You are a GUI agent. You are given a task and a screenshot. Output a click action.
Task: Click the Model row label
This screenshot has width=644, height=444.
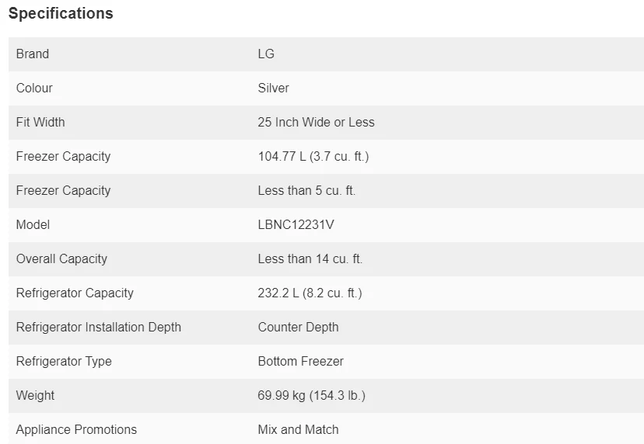click(33, 225)
